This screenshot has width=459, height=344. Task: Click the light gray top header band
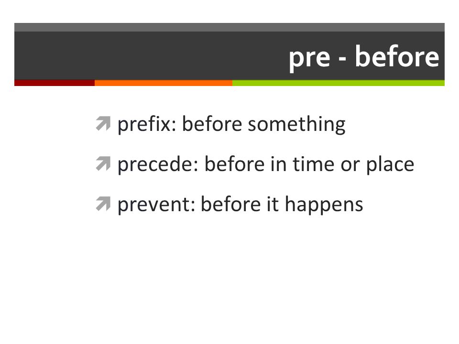[x=229, y=27]
